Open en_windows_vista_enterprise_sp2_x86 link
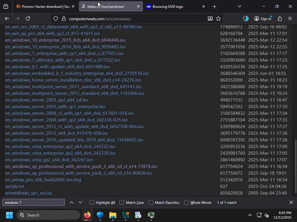 [60, 153]
